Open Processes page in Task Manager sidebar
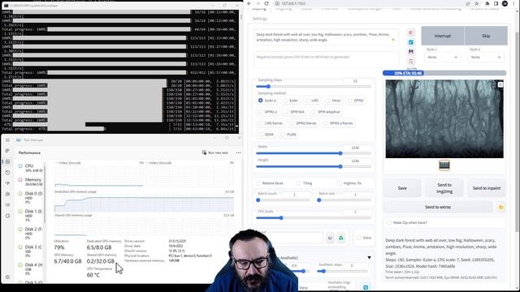 pyautogui.click(x=7, y=151)
